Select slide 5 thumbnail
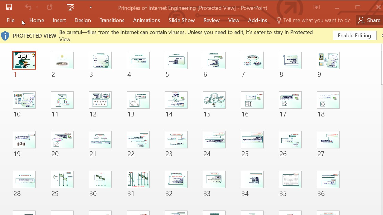The width and height of the screenshot is (383, 215). 176,60
